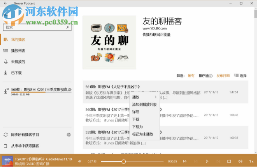Open sync settings gear icon
258x167 pixels.
68,135
